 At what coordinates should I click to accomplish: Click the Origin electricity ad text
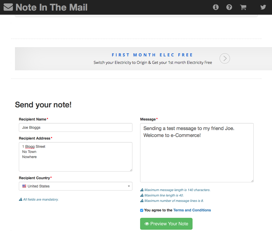pos(153,63)
